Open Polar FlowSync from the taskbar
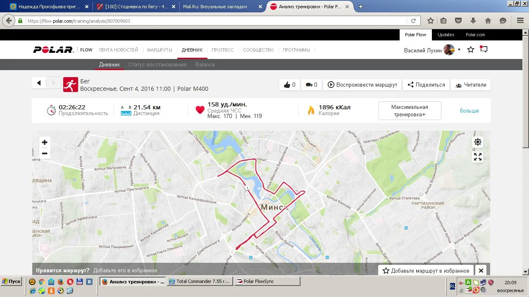Viewport: 529px width, 297px height. tap(267, 281)
